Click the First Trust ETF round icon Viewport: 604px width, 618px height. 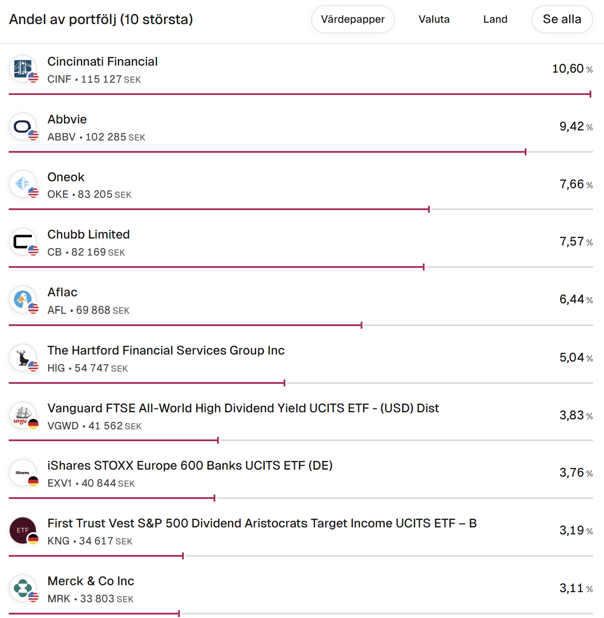coord(23,530)
